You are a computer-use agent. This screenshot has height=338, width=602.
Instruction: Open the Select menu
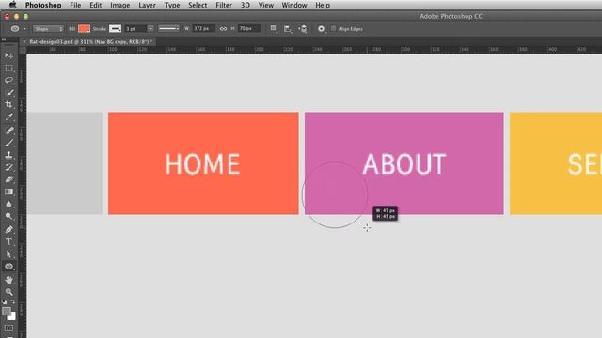pos(198,5)
